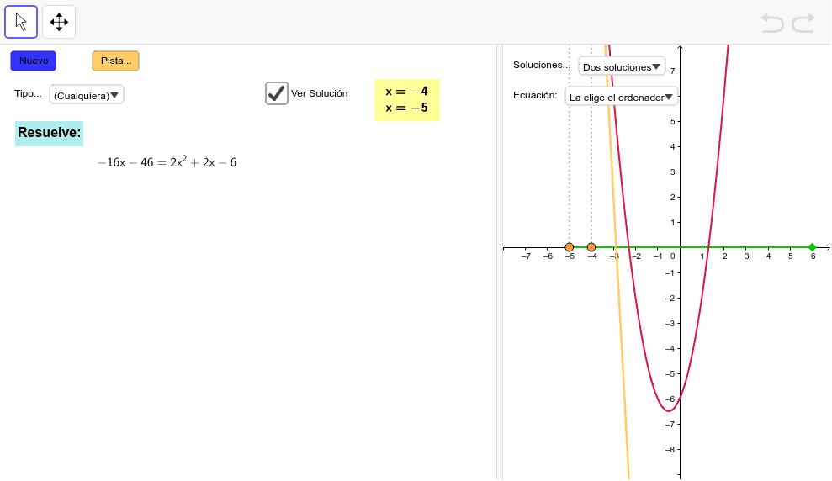Open the Tipo (Cualquiera) dropdown
The height and width of the screenshot is (481, 832).
(87, 95)
